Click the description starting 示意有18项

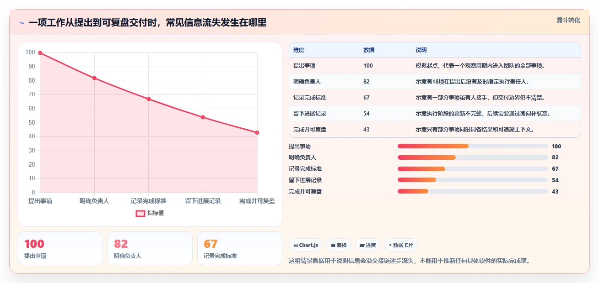coord(472,82)
